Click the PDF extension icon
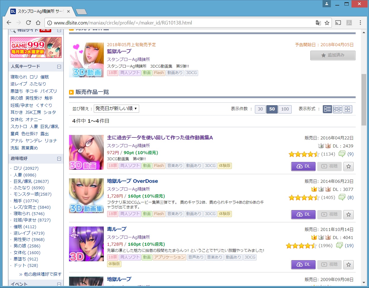Viewport: 369px width, 288px height. coord(349,23)
